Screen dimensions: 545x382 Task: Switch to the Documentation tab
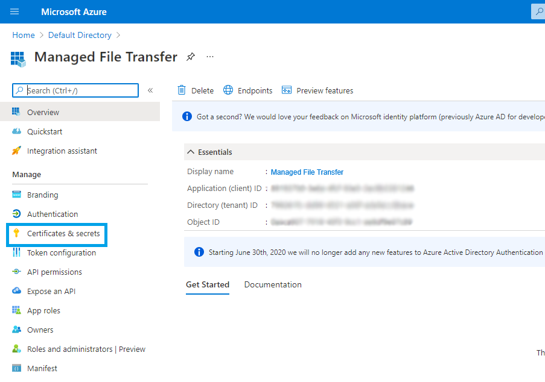click(x=273, y=285)
